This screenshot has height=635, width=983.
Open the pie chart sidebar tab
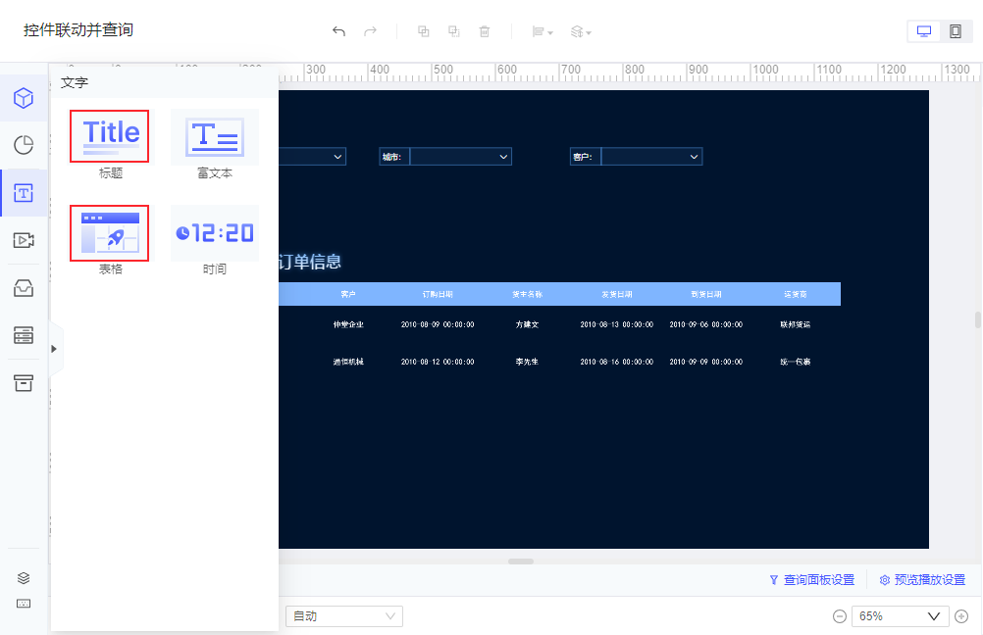(24, 145)
